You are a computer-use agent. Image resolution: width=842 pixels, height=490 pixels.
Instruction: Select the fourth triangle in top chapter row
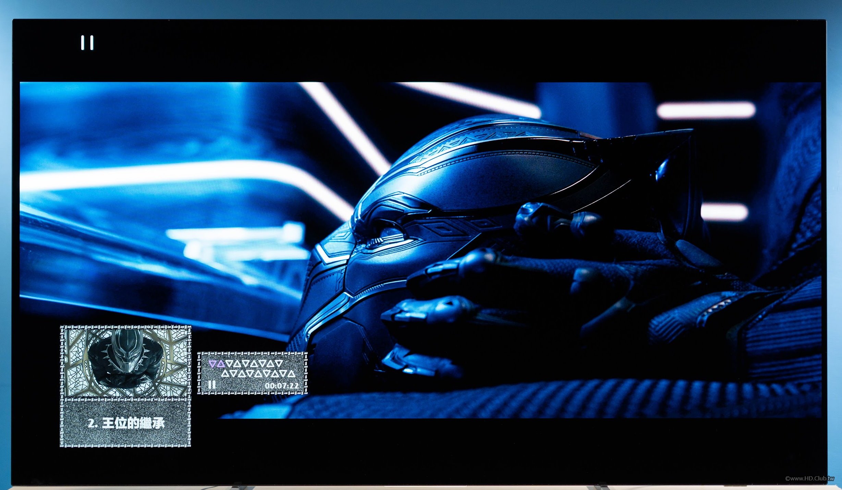(x=237, y=364)
